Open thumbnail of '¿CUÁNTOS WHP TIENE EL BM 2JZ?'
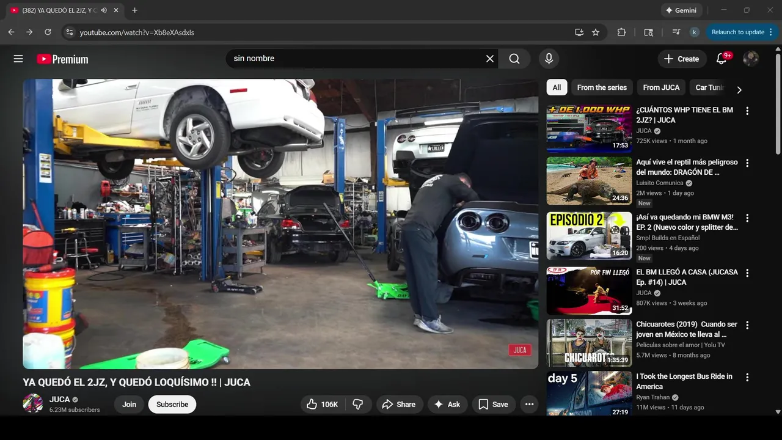The image size is (782, 440). pos(589,128)
